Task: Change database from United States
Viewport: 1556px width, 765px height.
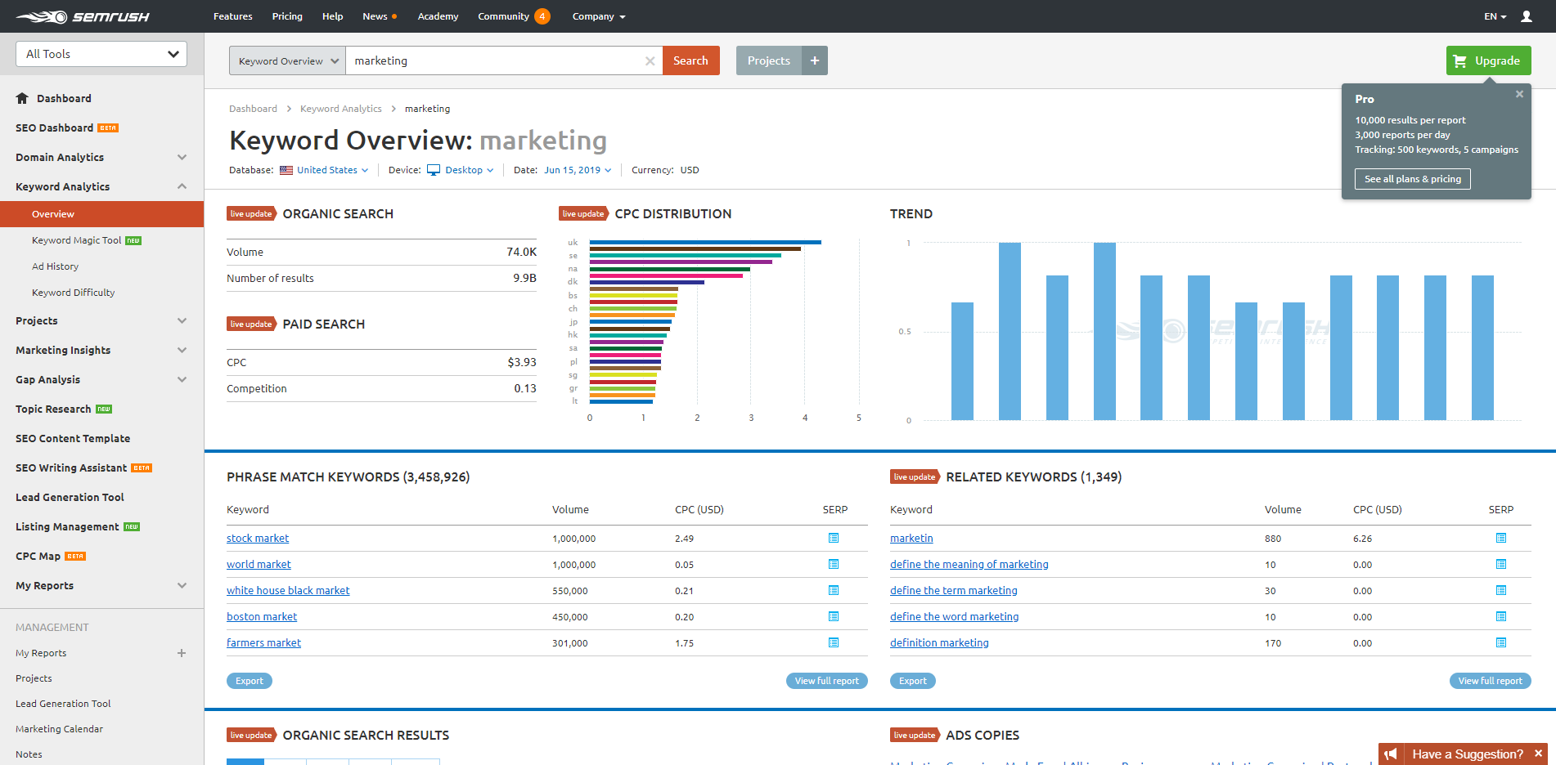Action: coord(332,170)
